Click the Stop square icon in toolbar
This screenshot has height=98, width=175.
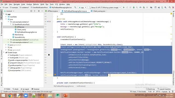[x=147, y=7]
